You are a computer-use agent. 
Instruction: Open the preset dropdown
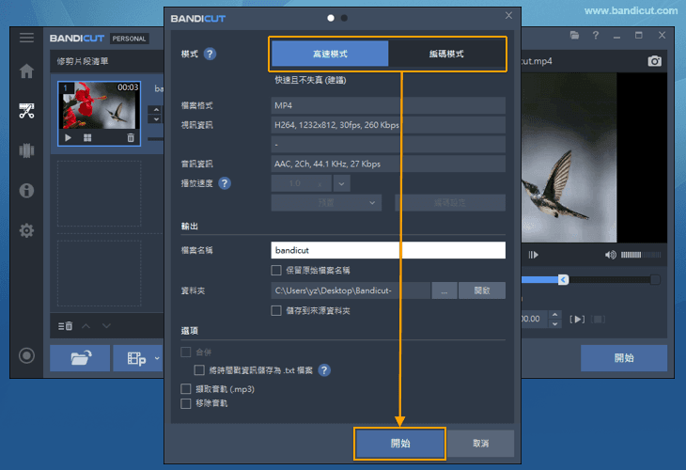(326, 203)
